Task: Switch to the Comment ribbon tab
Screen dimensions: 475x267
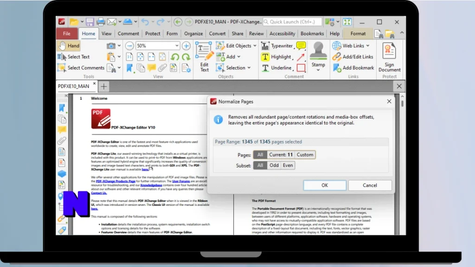Action: click(128, 33)
